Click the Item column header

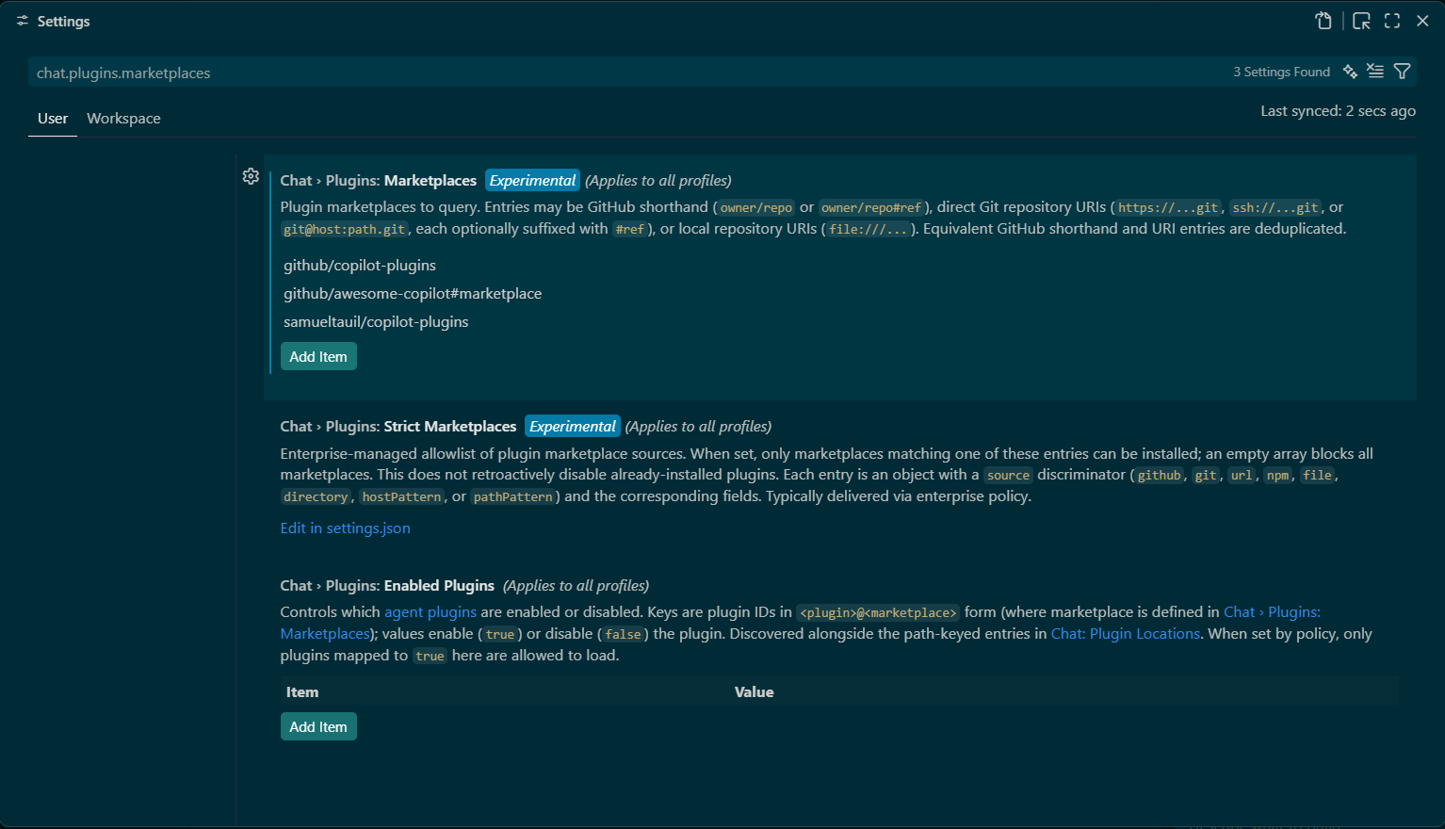(302, 692)
